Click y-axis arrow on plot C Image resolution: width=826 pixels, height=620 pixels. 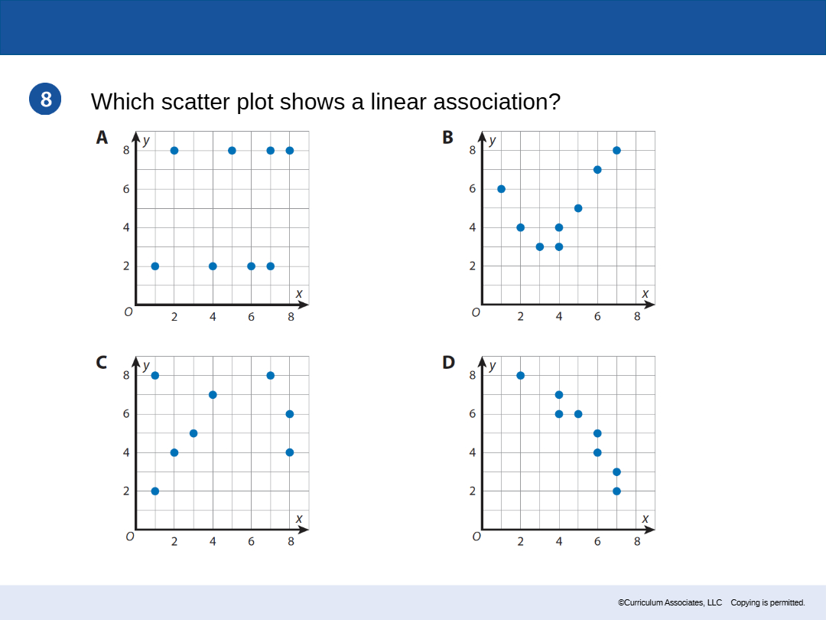136,363
